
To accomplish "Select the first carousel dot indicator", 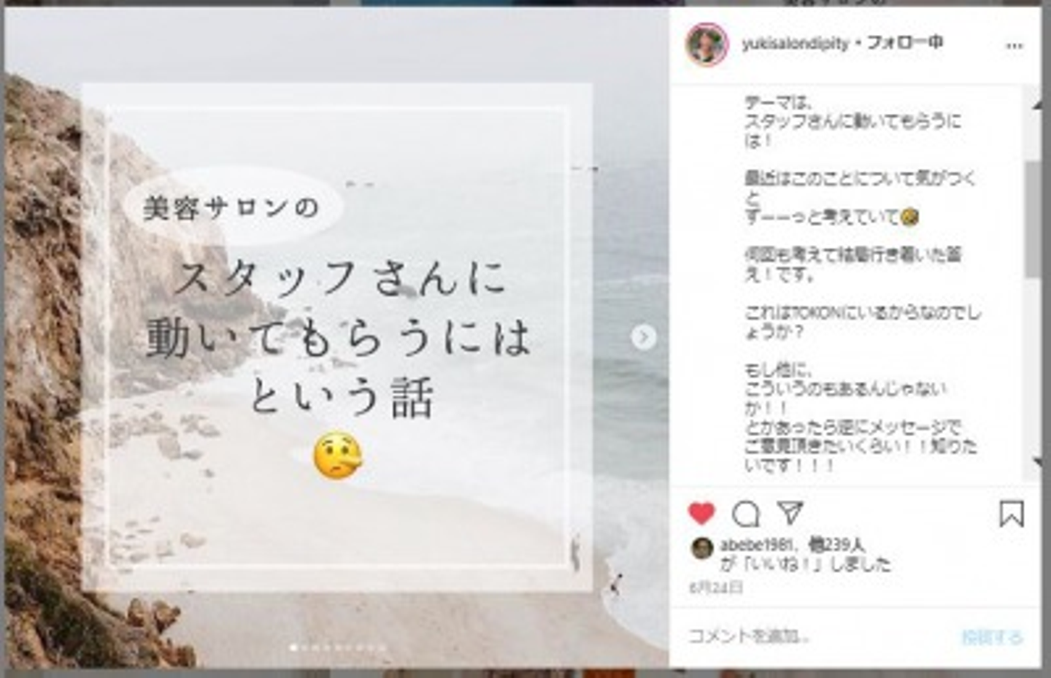I will coord(293,647).
